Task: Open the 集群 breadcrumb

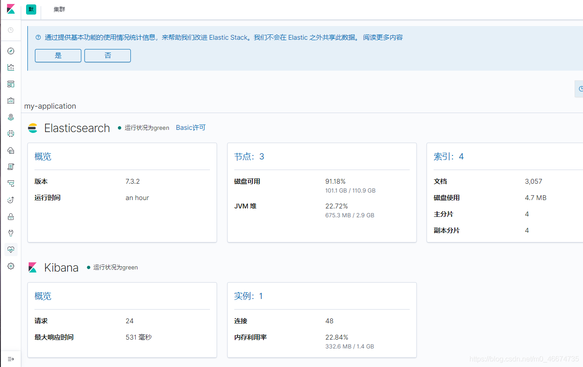Action: [59, 9]
